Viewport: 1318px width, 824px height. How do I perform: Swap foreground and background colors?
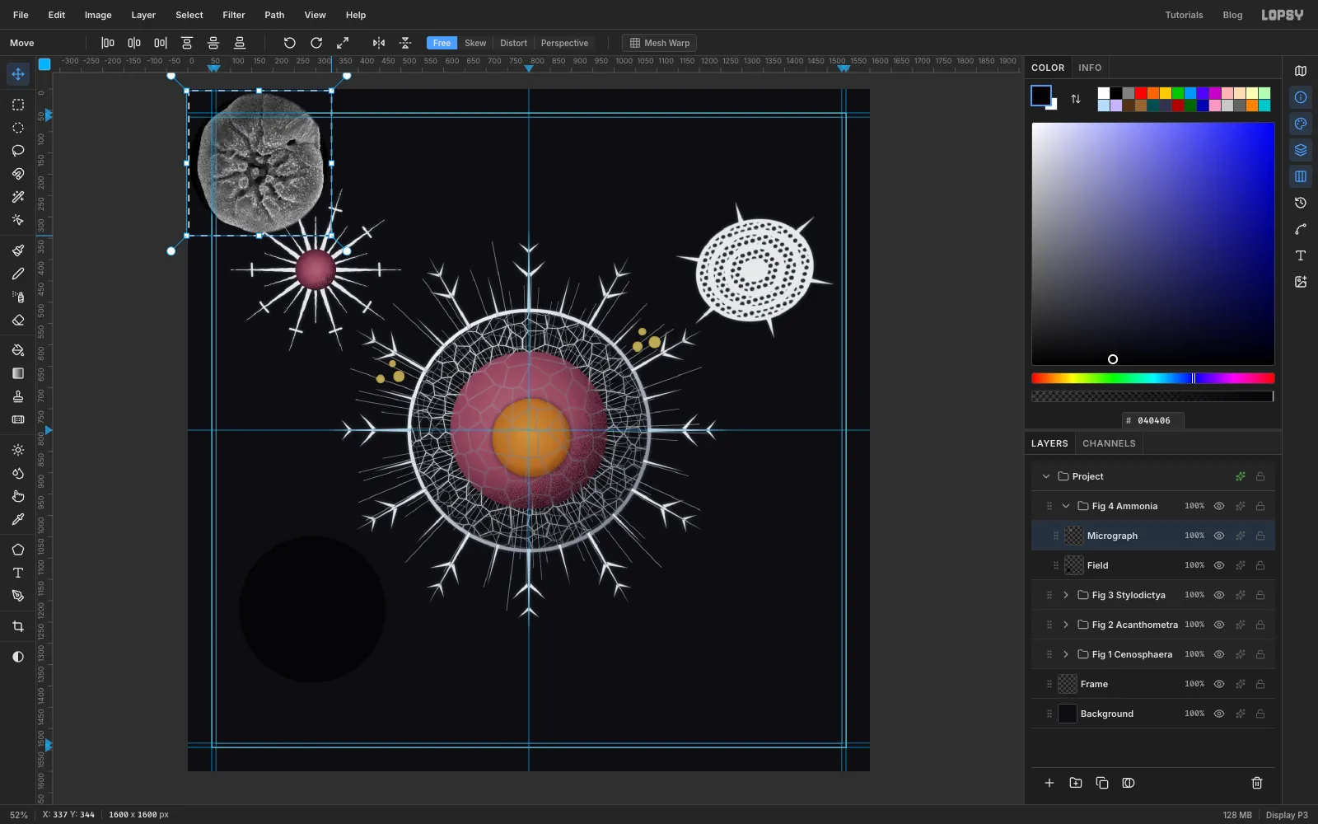click(x=1076, y=99)
